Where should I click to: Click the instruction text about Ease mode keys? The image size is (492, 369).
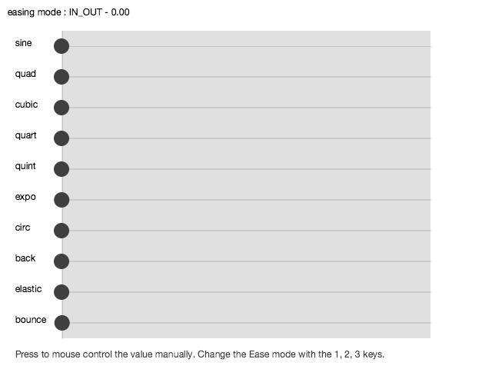(200, 354)
